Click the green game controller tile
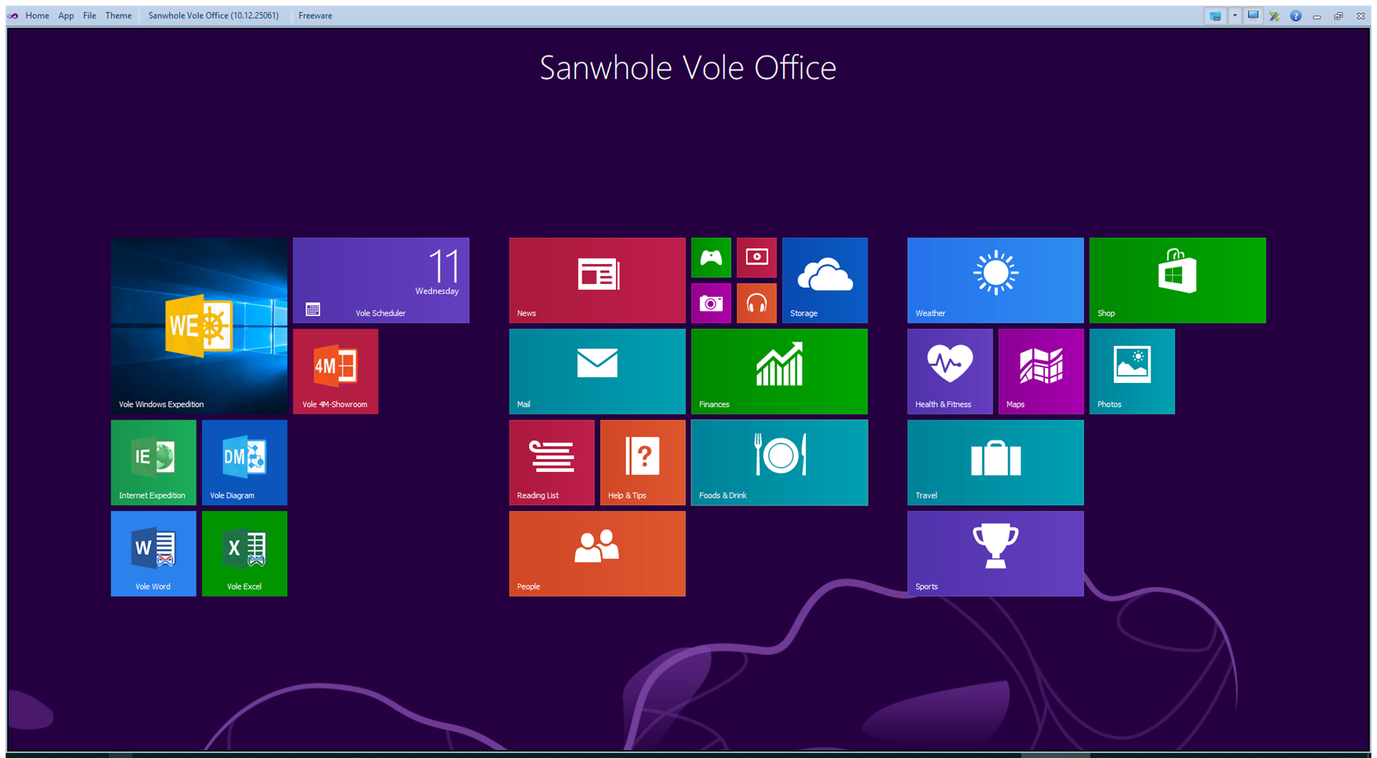Screen dimensions: 1377x758 coord(711,257)
